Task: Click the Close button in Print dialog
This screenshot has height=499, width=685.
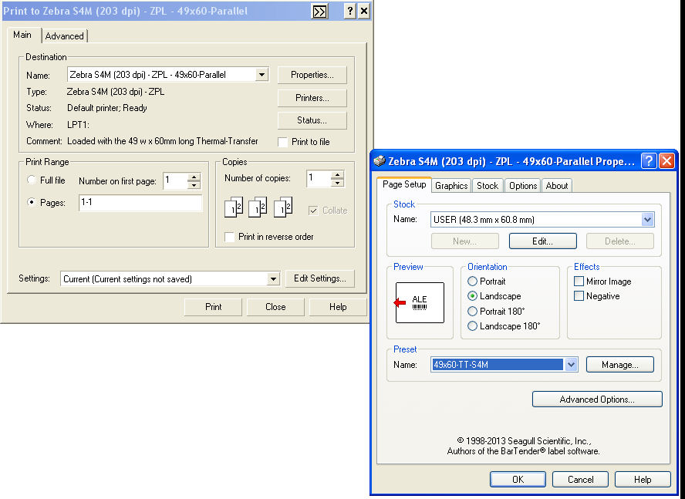Action: pyautogui.click(x=275, y=307)
